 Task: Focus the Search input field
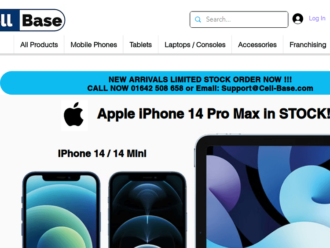click(239, 19)
